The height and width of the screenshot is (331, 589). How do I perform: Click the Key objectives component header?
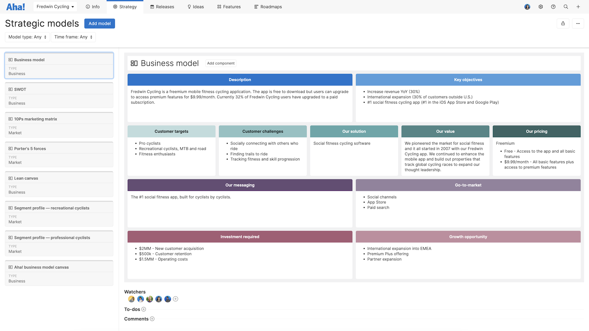pyautogui.click(x=468, y=80)
